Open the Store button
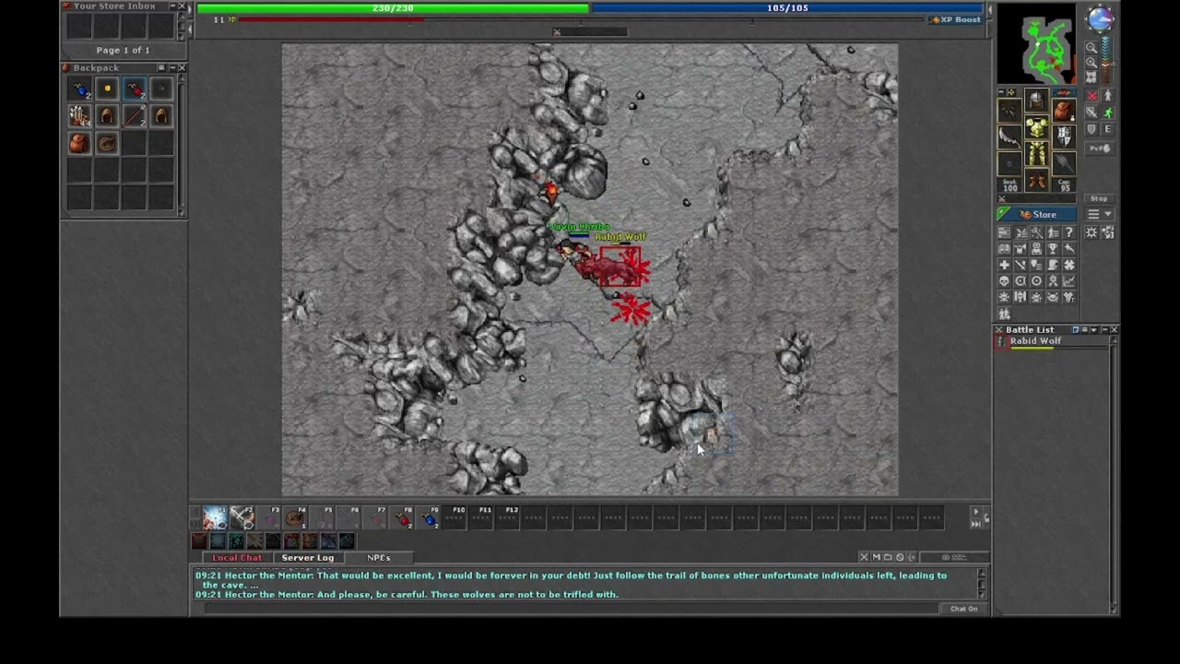 [x=1036, y=214]
